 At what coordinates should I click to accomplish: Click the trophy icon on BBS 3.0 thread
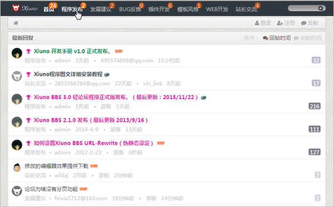coord(28,97)
